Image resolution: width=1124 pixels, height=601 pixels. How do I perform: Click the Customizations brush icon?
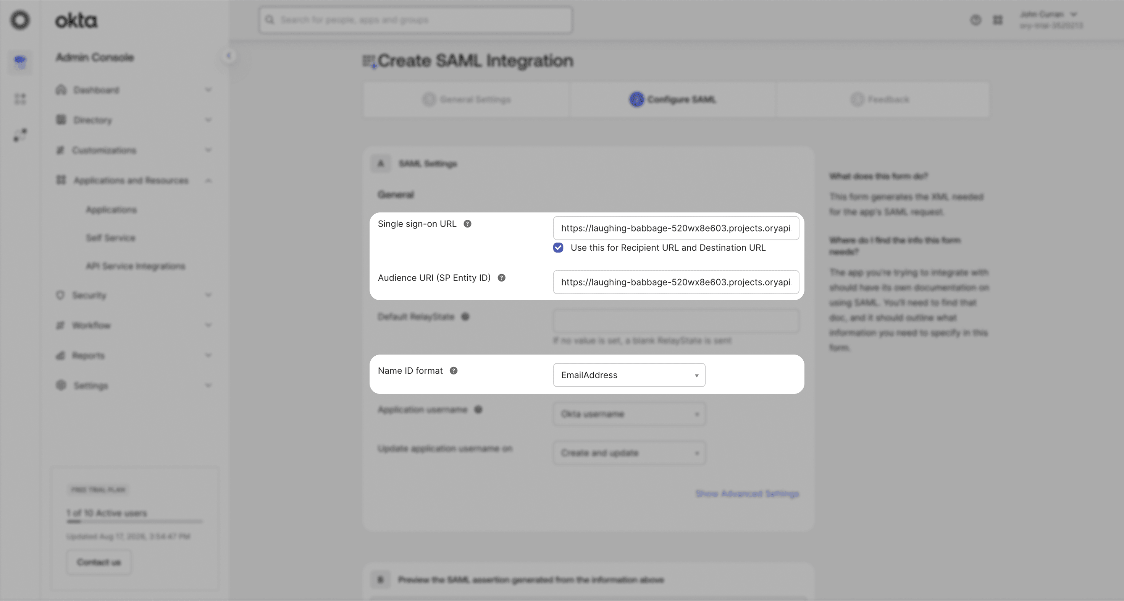point(60,150)
